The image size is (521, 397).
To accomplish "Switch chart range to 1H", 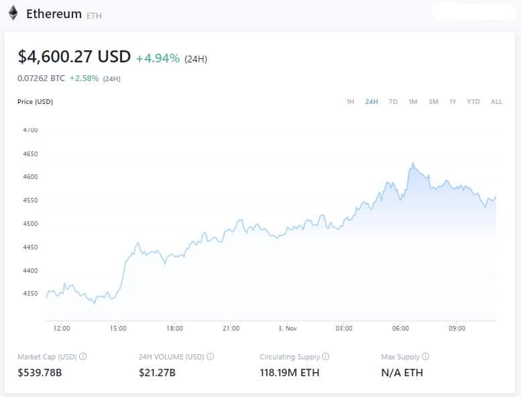I will pos(350,102).
